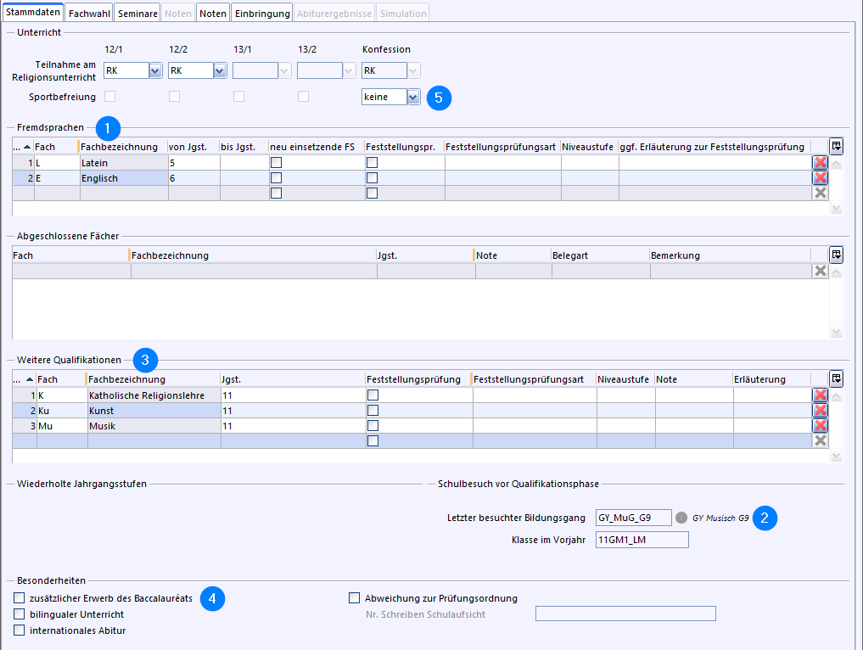Select the Katholische Religionslehre cell
863x650 pixels.
154,395
